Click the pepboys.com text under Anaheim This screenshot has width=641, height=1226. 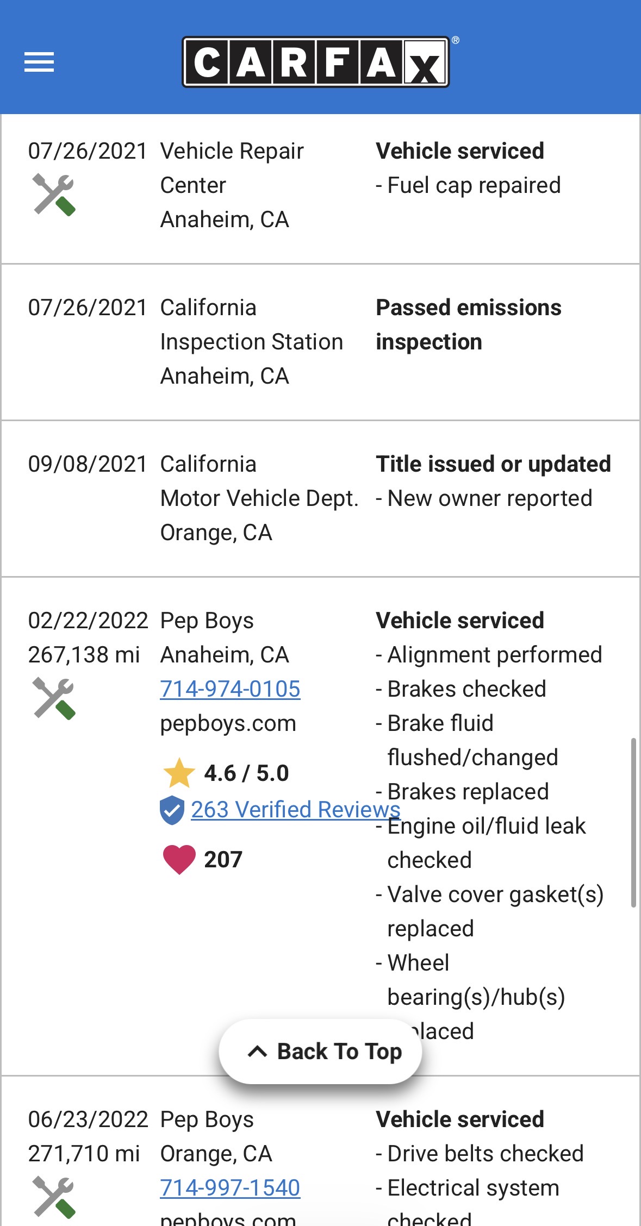pyautogui.click(x=228, y=723)
